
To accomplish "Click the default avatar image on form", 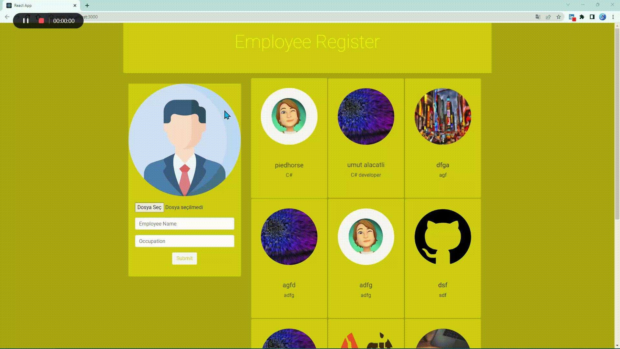I will (x=185, y=140).
